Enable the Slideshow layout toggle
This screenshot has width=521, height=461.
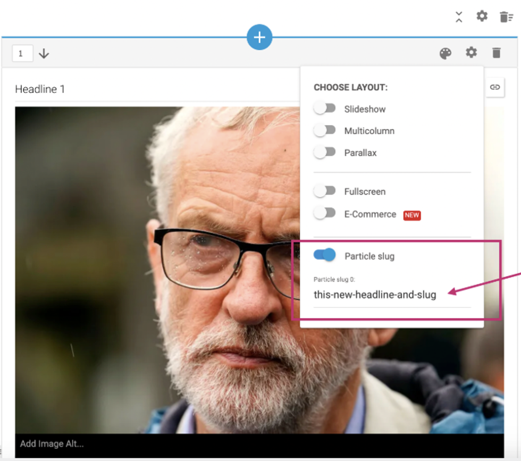pyautogui.click(x=325, y=108)
